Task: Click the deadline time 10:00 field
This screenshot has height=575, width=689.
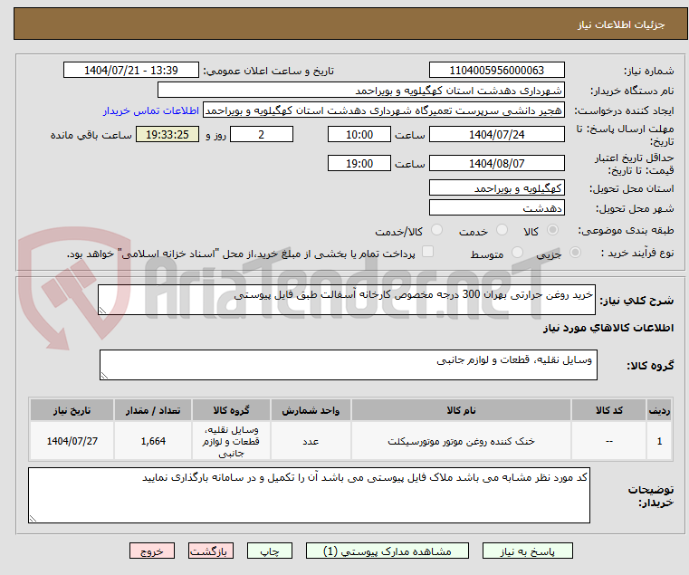Action: click(359, 135)
